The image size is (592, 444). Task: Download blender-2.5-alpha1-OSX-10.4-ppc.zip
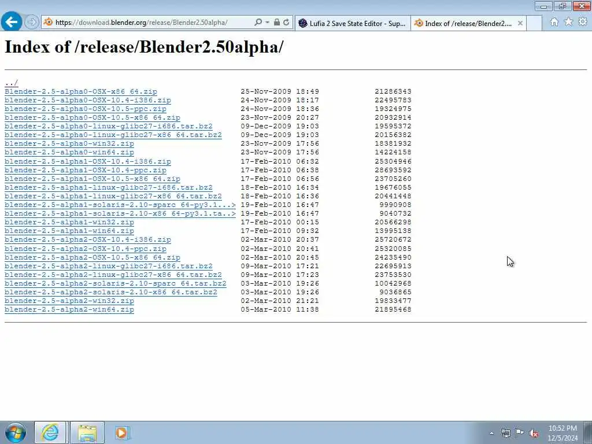coord(86,170)
